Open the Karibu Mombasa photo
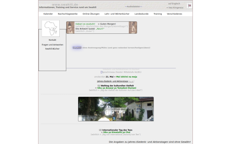 click(116, 109)
